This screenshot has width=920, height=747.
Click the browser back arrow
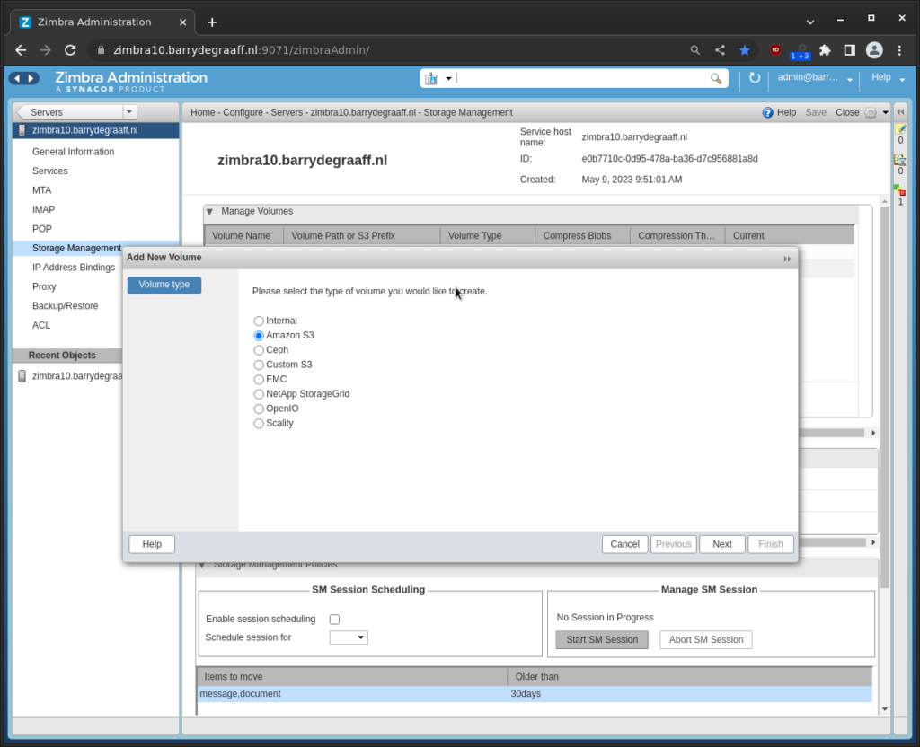click(x=21, y=50)
